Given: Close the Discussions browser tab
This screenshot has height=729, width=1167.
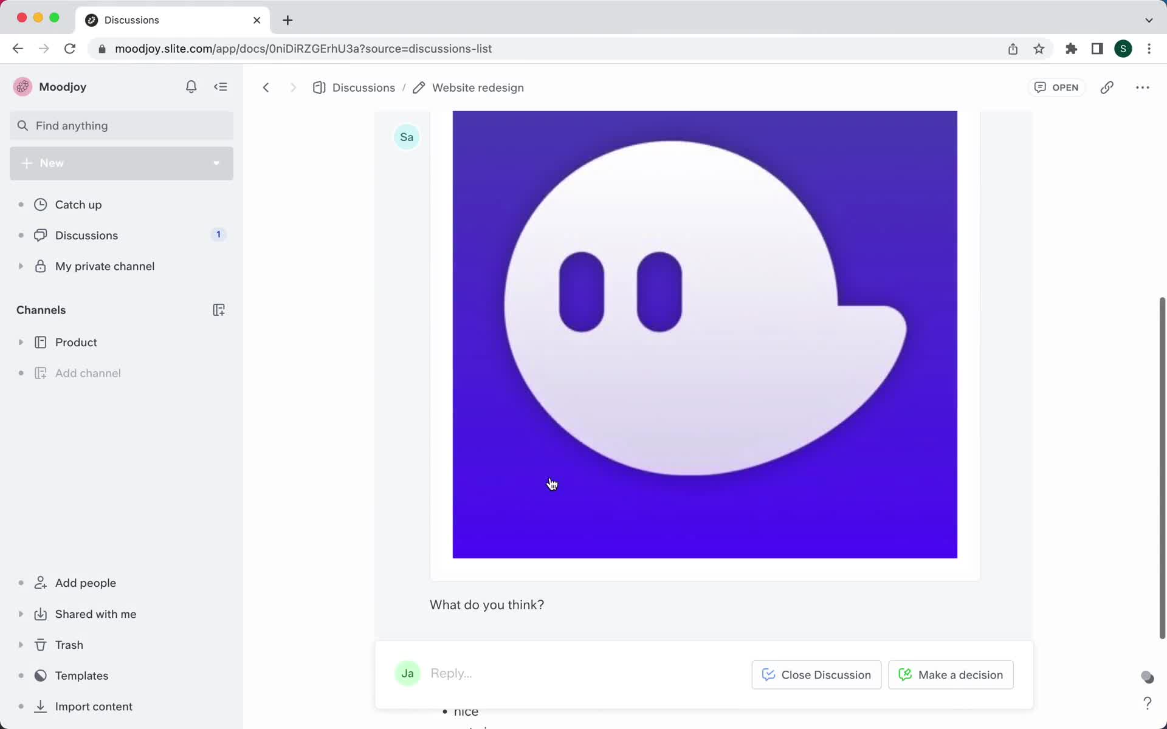Looking at the screenshot, I should [x=256, y=20].
